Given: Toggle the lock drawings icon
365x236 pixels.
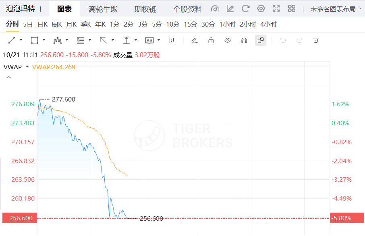Looking at the screenshot, I should coord(211,40).
